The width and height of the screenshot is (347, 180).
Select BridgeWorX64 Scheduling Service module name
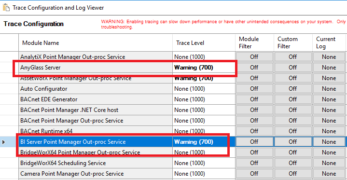tap(96, 163)
